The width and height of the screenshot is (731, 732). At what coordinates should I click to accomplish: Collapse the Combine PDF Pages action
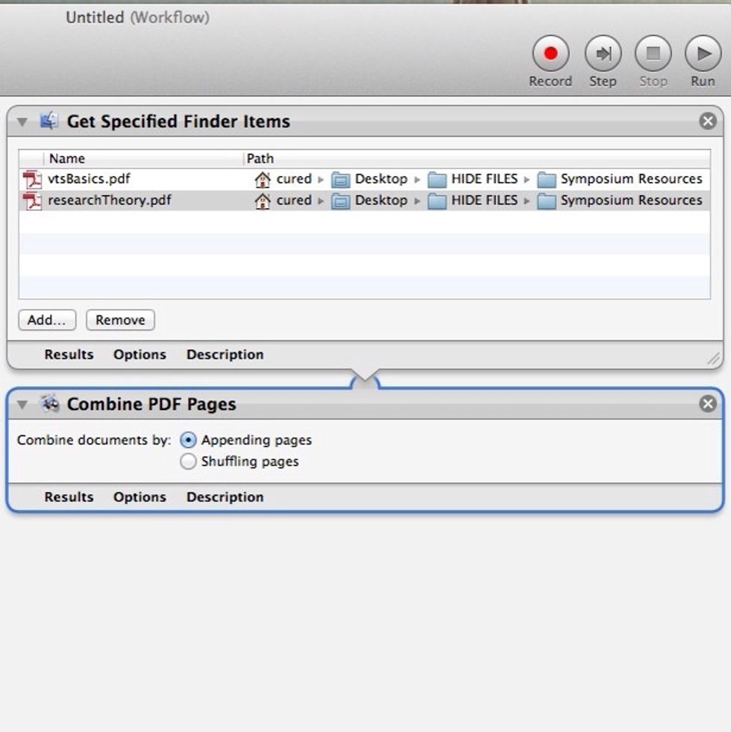[x=22, y=404]
